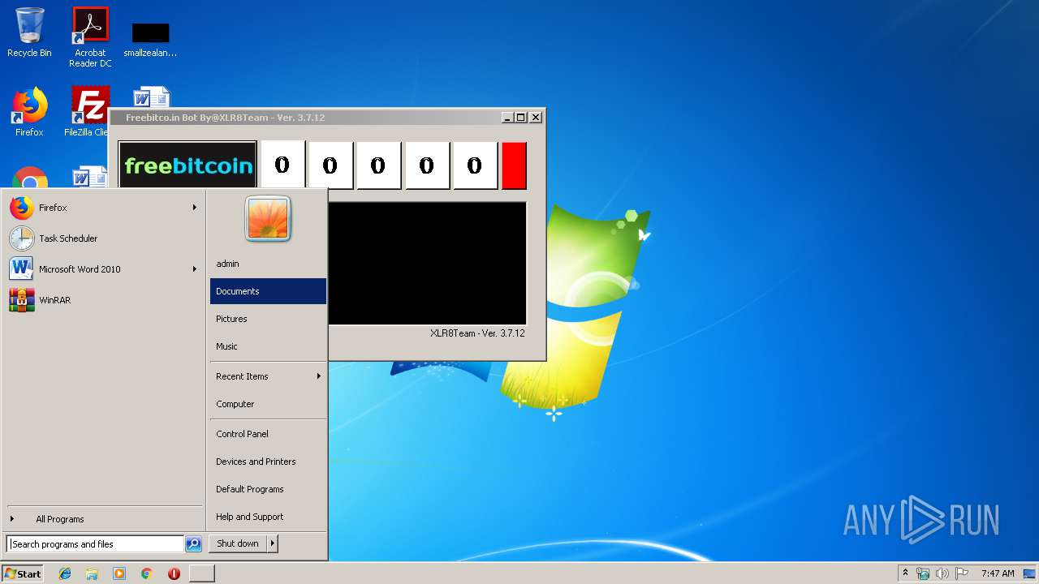Click the first zero counter box in the bot
Screen dimensions: 1039x584
point(282,165)
